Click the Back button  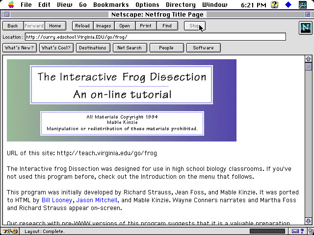coord(13,26)
